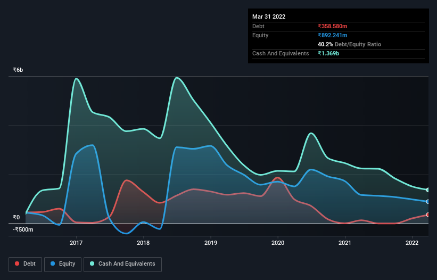Screen dimensions: 437x280
Task: Click the 40.2% Debt/Equity Ratio text
Action: pos(350,44)
